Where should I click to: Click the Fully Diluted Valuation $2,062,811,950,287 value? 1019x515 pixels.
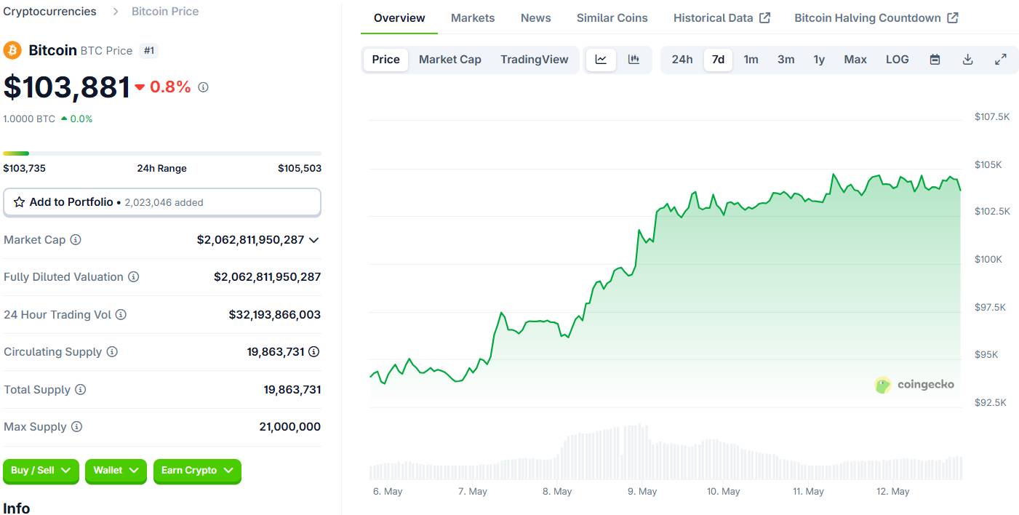(x=268, y=277)
